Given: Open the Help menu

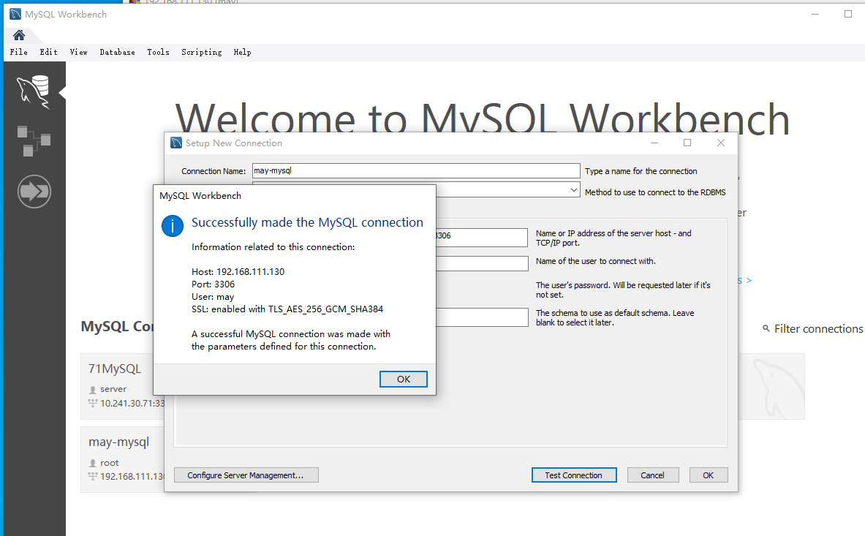Looking at the screenshot, I should point(242,52).
